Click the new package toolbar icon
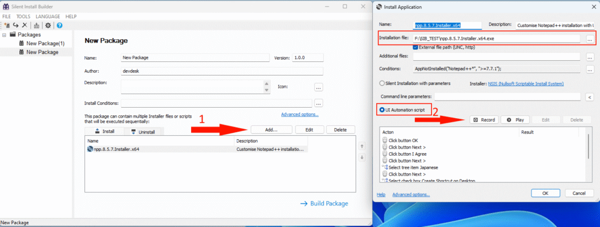600x227 pixels. point(7,25)
